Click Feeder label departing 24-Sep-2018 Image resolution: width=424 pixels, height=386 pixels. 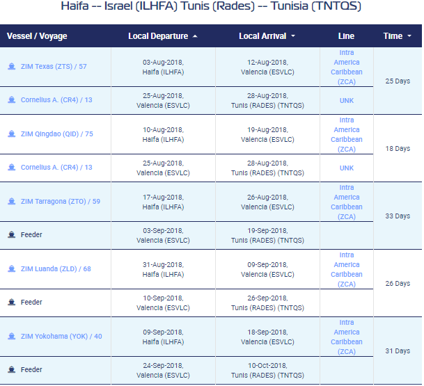pyautogui.click(x=31, y=369)
